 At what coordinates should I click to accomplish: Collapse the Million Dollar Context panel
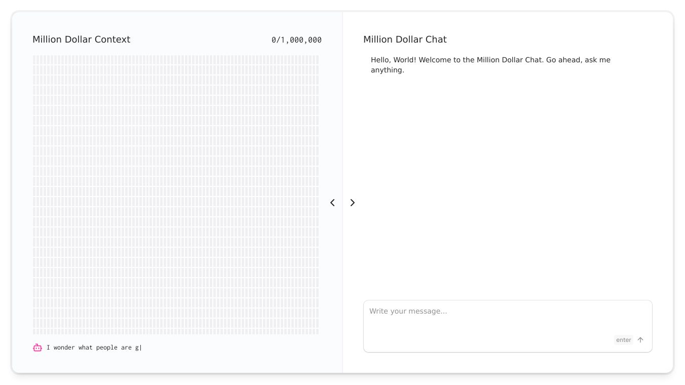click(x=332, y=203)
